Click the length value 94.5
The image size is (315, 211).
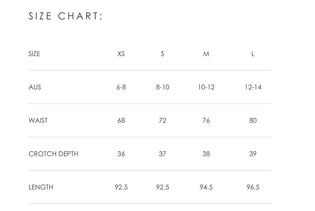point(206,187)
